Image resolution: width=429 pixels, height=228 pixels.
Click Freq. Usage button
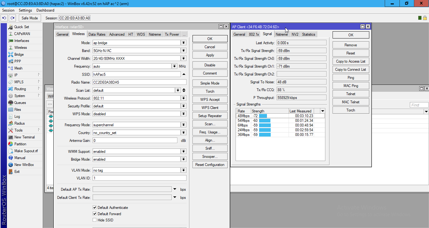coord(210,132)
